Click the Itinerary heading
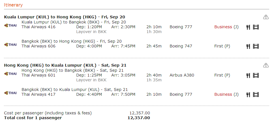The image size is (276, 122). [x=13, y=5]
